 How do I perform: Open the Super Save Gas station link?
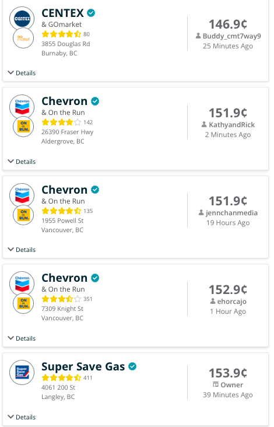click(83, 366)
